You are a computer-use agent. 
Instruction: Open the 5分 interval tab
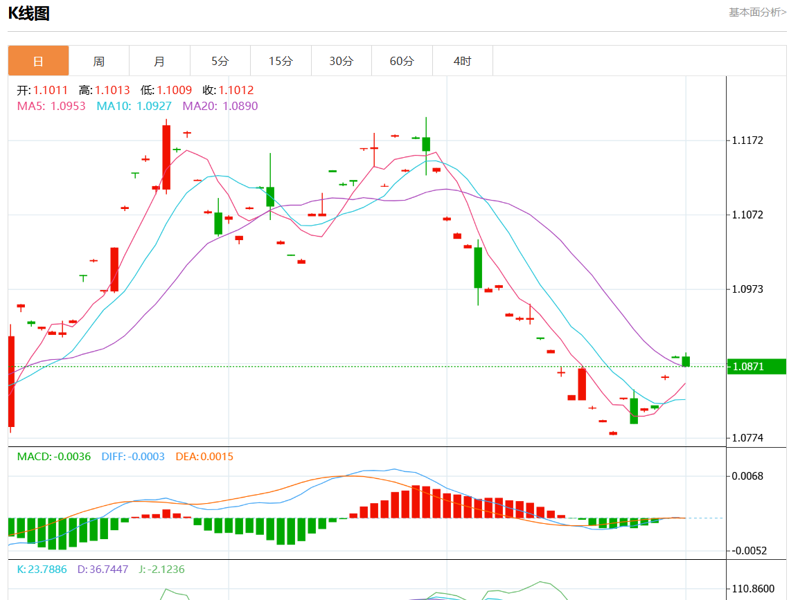(x=220, y=61)
